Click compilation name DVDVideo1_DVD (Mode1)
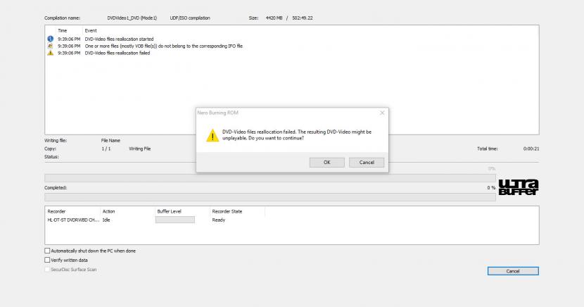Image resolution: width=584 pixels, height=307 pixels. pos(132,18)
